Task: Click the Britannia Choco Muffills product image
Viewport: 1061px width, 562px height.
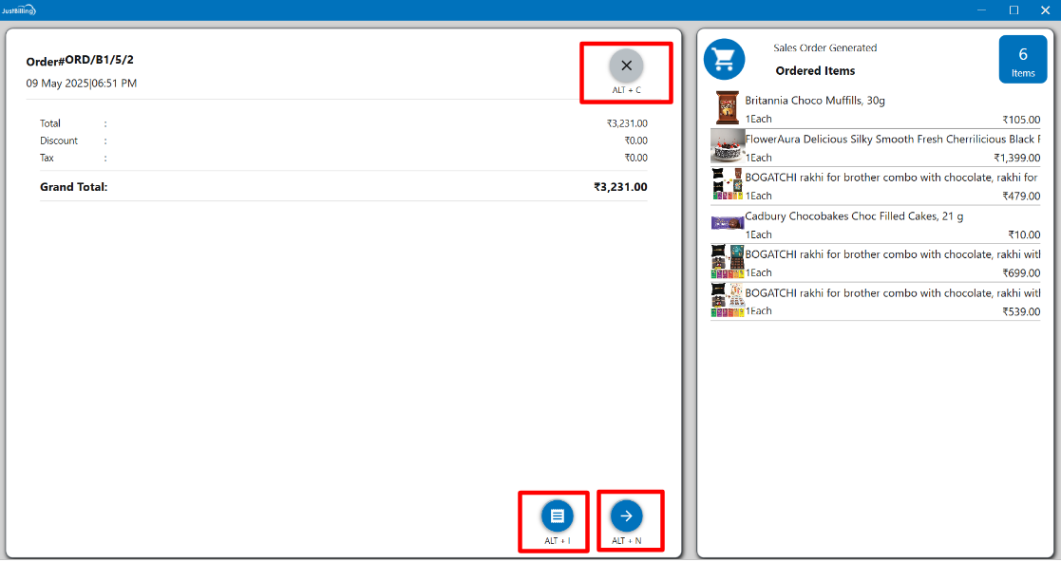Action: pos(728,108)
